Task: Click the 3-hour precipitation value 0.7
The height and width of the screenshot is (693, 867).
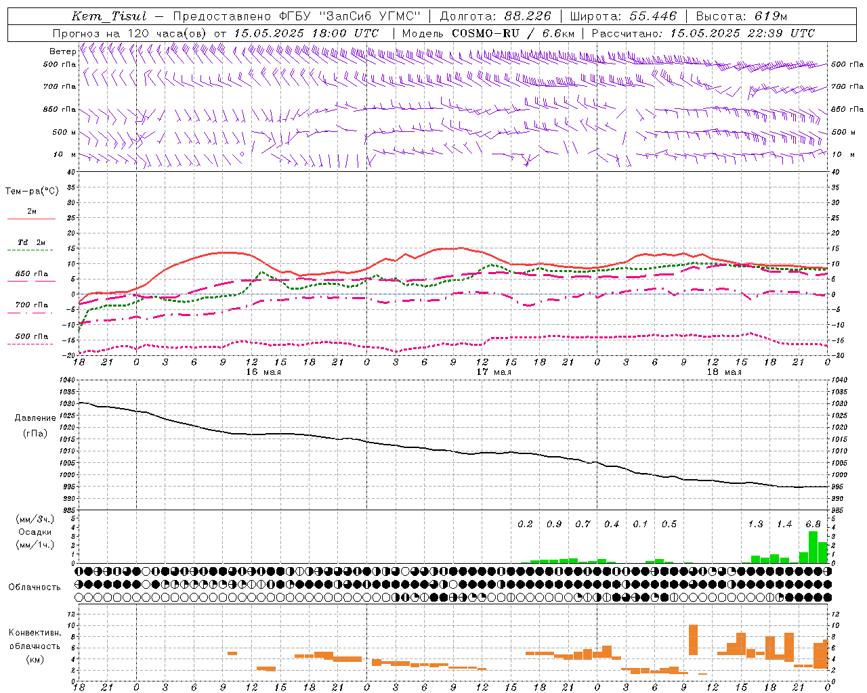Action: (583, 524)
